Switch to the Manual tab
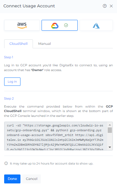This screenshot has height=186, width=117. (44, 44)
